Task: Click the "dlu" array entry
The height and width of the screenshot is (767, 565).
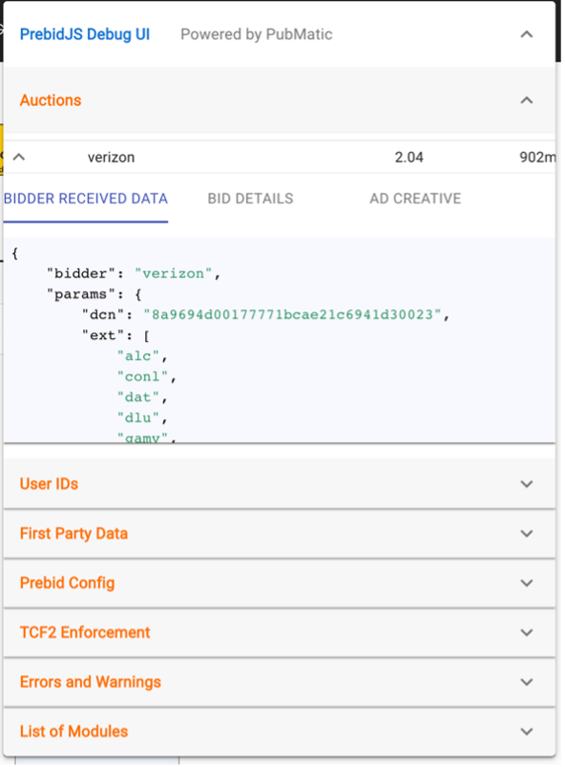Action: coord(138,417)
